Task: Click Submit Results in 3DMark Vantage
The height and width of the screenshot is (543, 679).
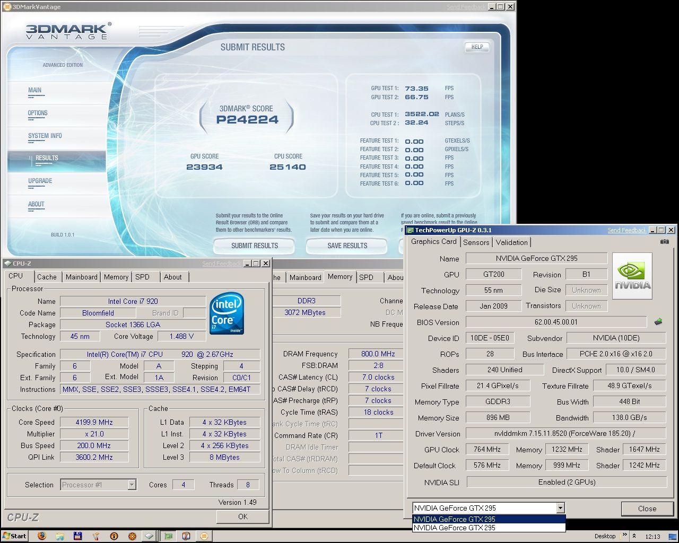Action: tap(254, 246)
